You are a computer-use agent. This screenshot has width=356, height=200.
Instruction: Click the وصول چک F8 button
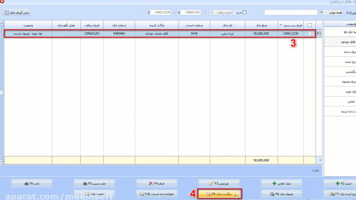[281, 194]
